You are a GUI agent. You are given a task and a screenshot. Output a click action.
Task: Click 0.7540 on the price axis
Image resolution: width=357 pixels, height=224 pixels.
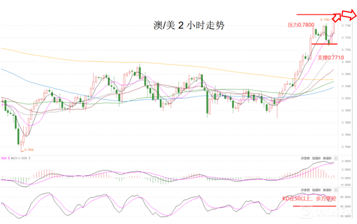pyautogui.click(x=346, y=147)
